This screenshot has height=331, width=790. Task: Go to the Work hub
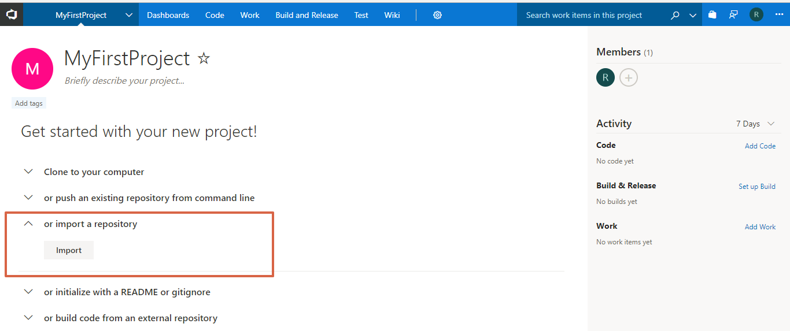pyautogui.click(x=250, y=16)
